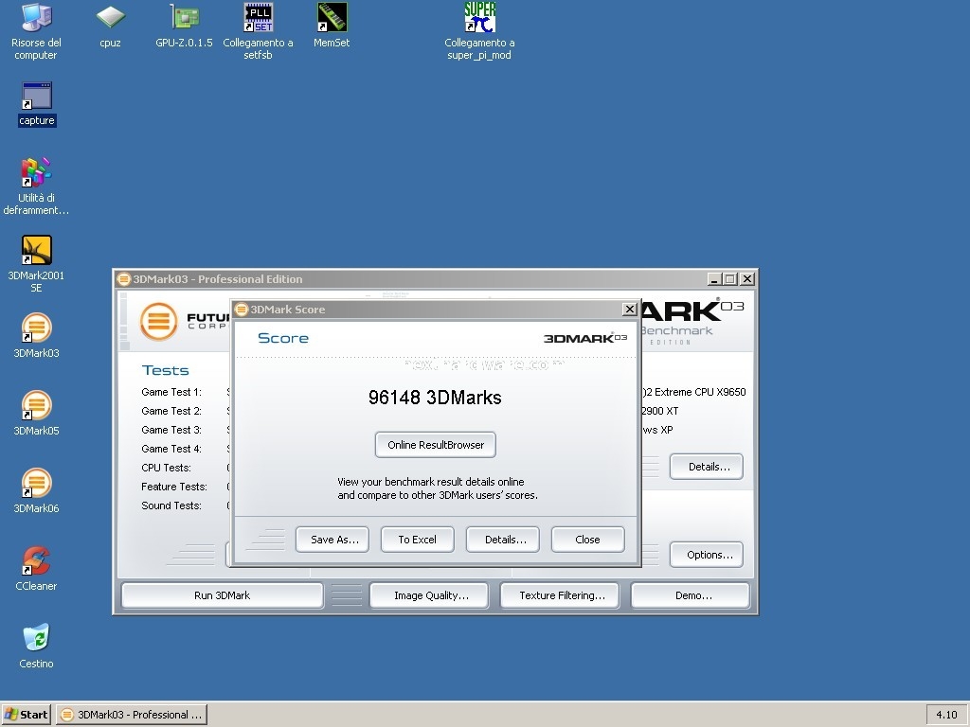The width and height of the screenshot is (970, 727).
Task: Close the 3DMark03 Professional Edition window
Action: (747, 279)
